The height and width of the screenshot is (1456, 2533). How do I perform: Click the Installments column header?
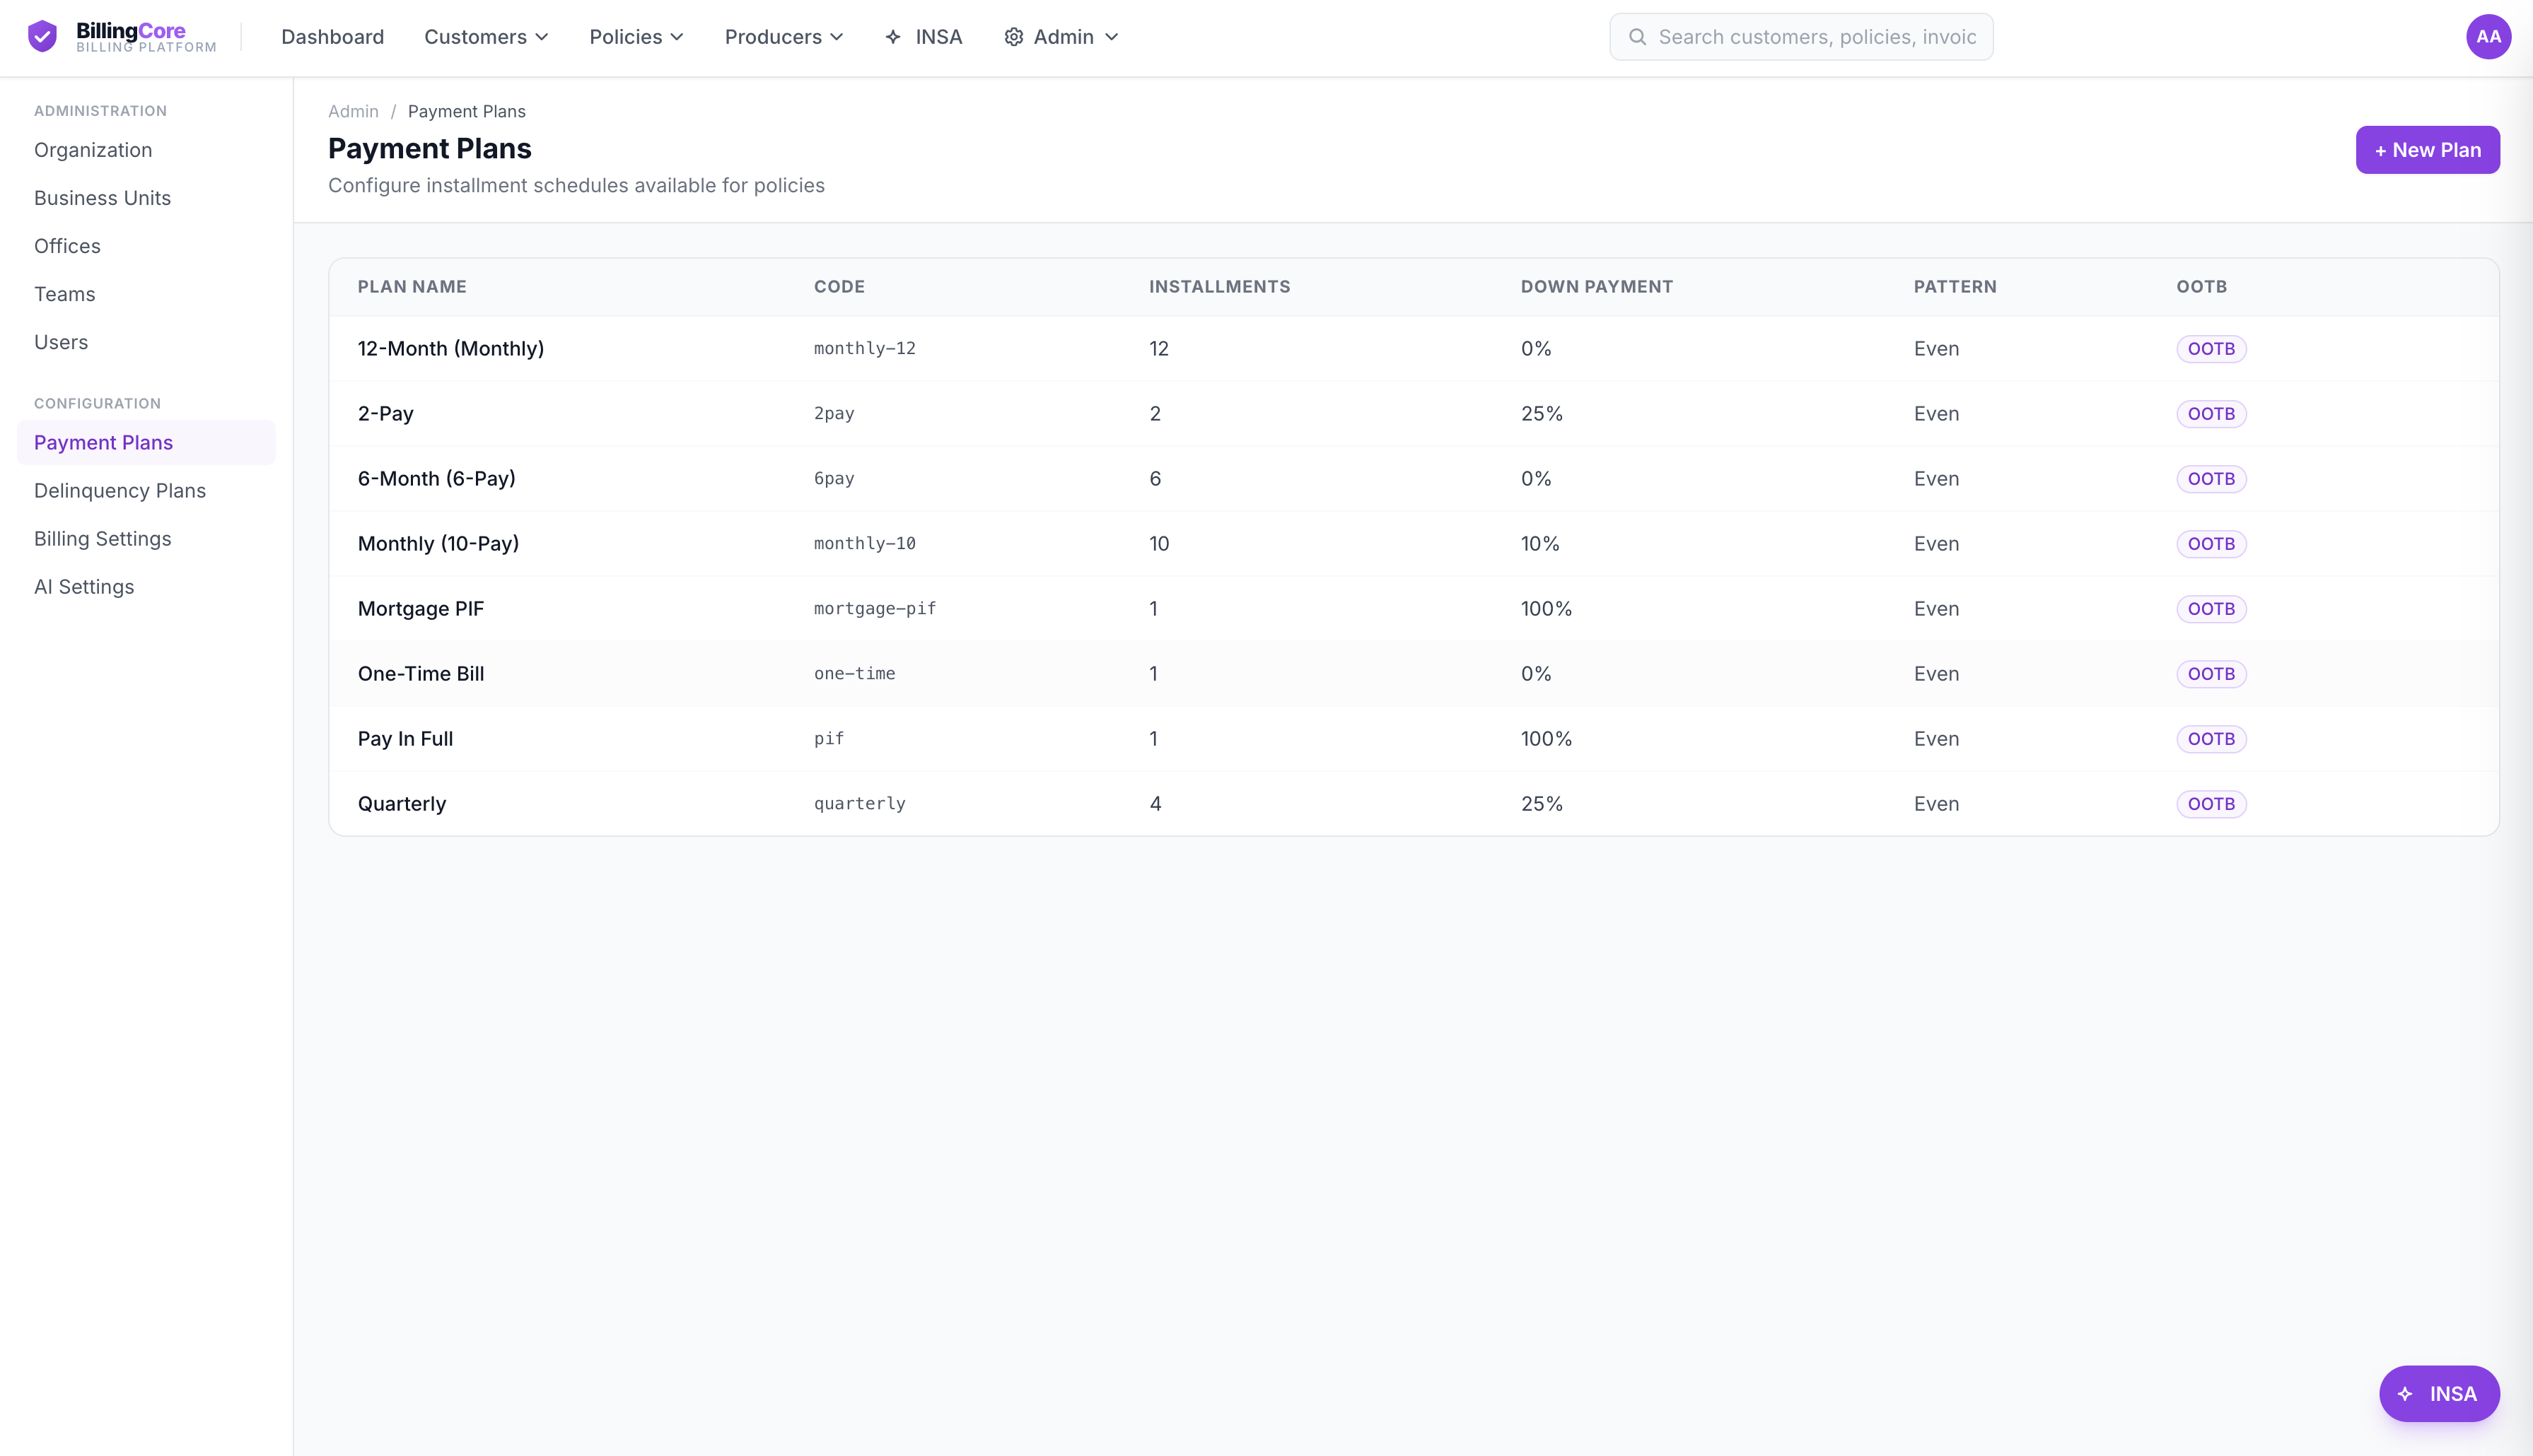tap(1220, 286)
